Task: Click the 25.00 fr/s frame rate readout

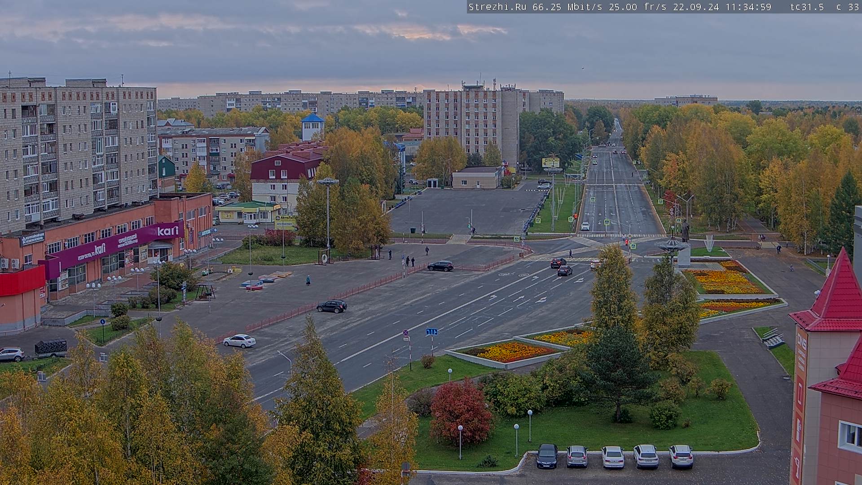Action: [x=638, y=7]
